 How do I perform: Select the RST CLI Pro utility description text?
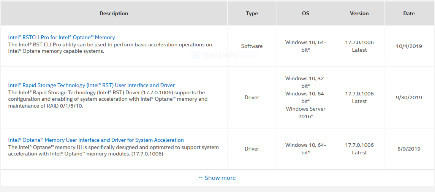[110, 48]
